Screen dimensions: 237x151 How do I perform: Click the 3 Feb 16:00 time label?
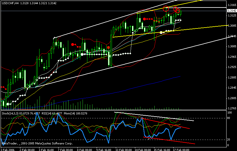click(x=46, y=150)
